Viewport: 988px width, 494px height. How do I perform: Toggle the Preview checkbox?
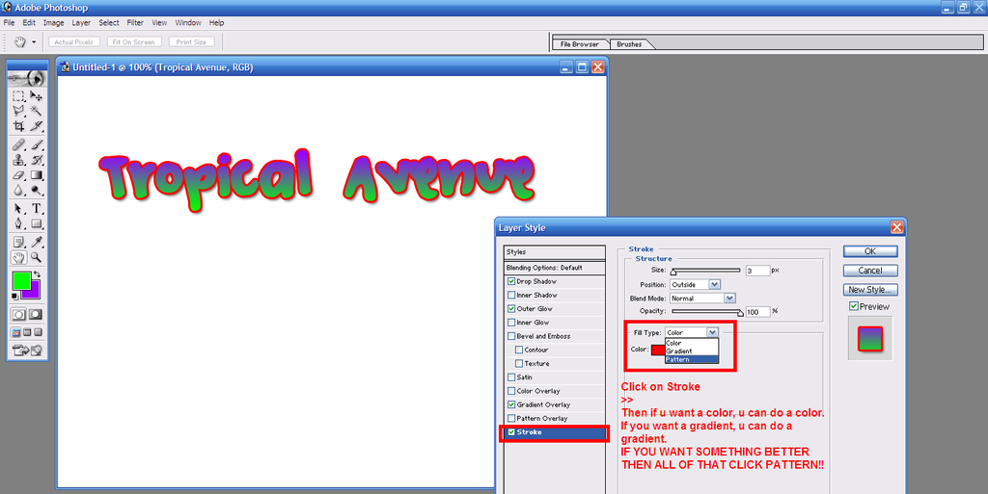pos(854,306)
